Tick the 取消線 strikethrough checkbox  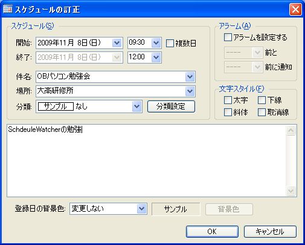tap(262, 113)
